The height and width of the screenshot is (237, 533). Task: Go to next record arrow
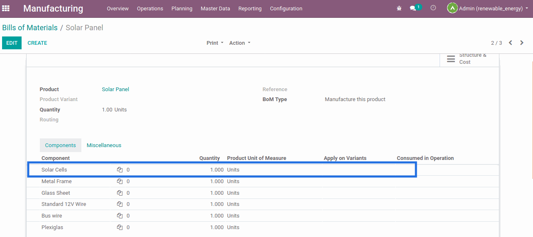[x=522, y=43]
